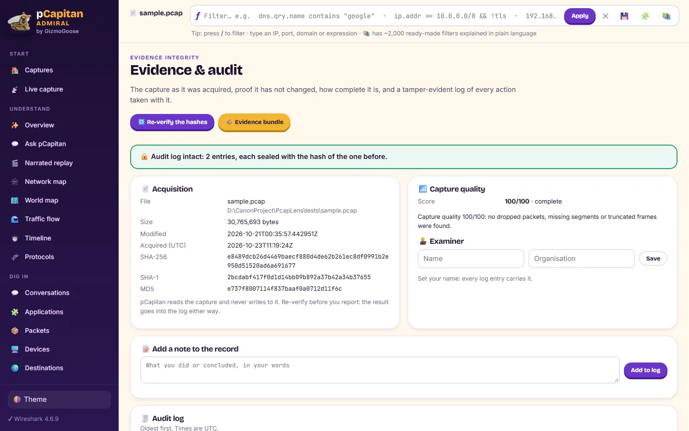Open World map from sidebar

point(59,201)
